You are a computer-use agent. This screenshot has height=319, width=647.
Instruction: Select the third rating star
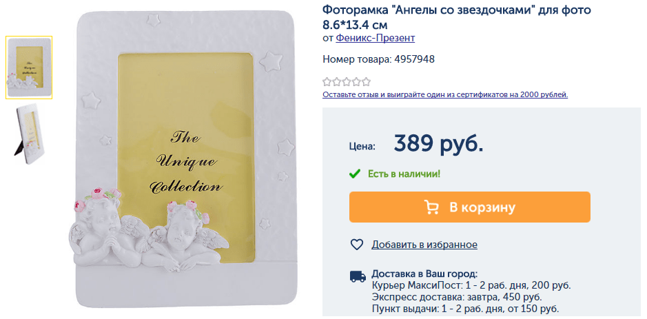(347, 82)
